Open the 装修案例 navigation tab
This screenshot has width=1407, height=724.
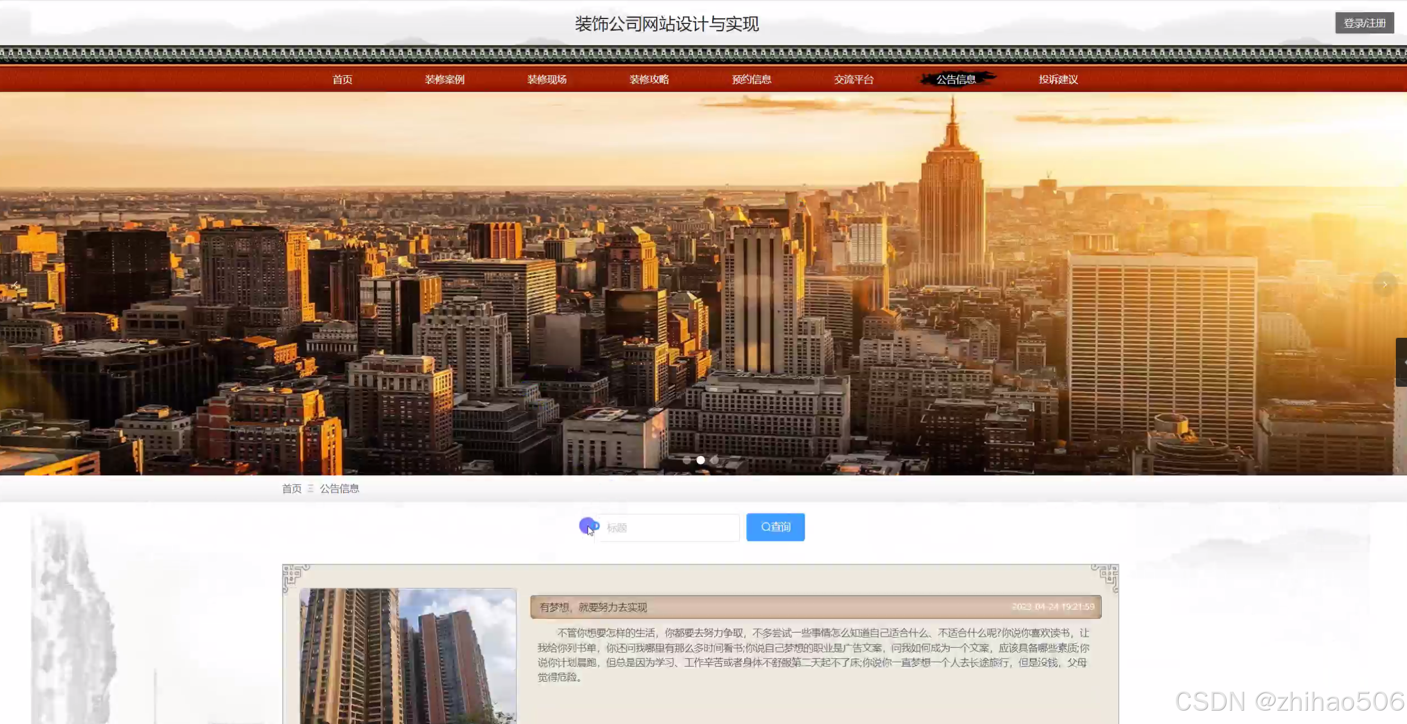(444, 80)
